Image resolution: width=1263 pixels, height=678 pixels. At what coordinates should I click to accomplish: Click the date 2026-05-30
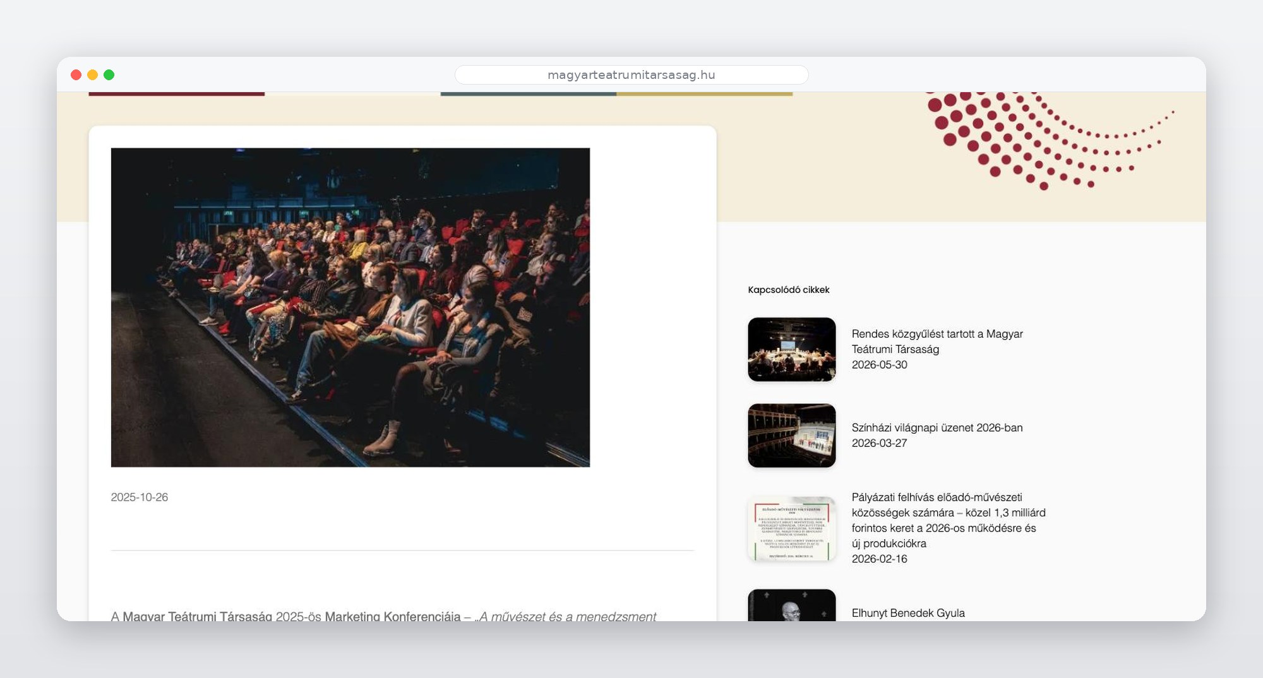(879, 365)
